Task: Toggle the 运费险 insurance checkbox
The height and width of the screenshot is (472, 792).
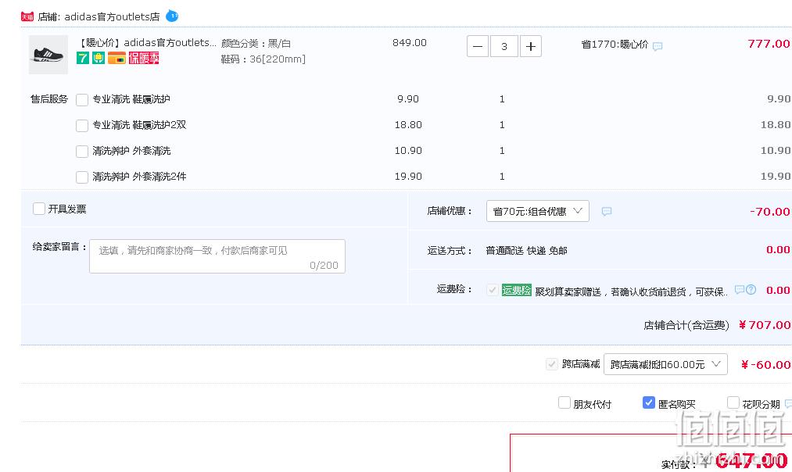Action: [x=492, y=290]
